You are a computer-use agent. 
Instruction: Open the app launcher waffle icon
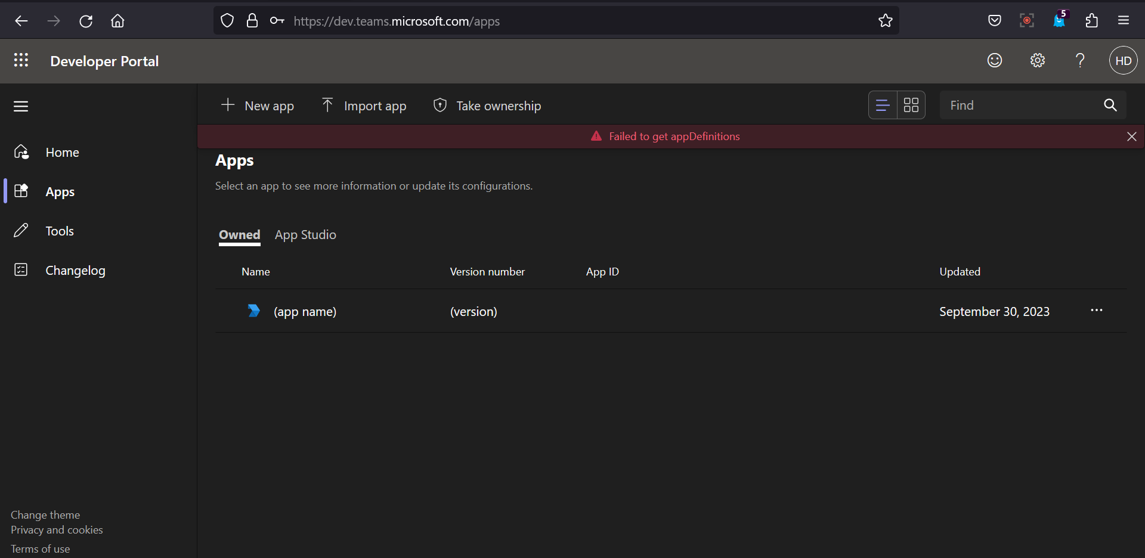[21, 60]
